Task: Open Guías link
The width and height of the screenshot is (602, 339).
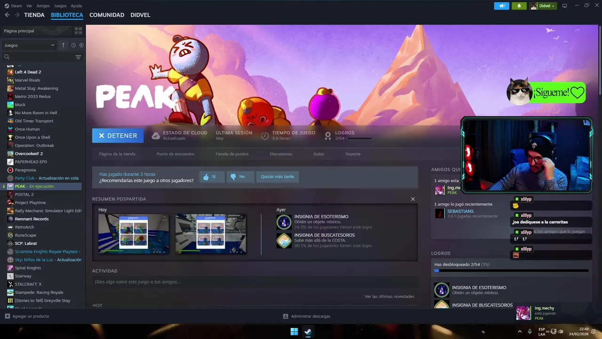Action: pos(318,154)
